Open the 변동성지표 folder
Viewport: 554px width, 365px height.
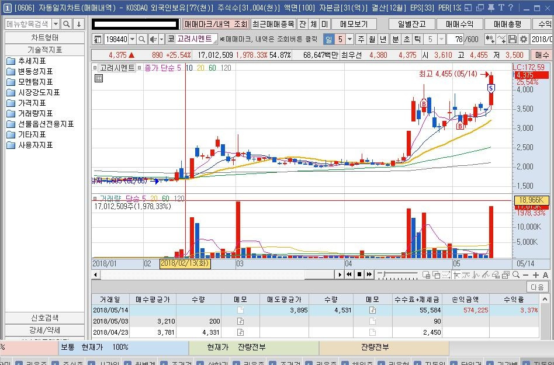pos(30,72)
